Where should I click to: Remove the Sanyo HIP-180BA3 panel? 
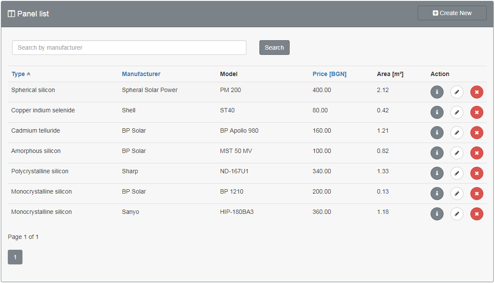click(477, 214)
